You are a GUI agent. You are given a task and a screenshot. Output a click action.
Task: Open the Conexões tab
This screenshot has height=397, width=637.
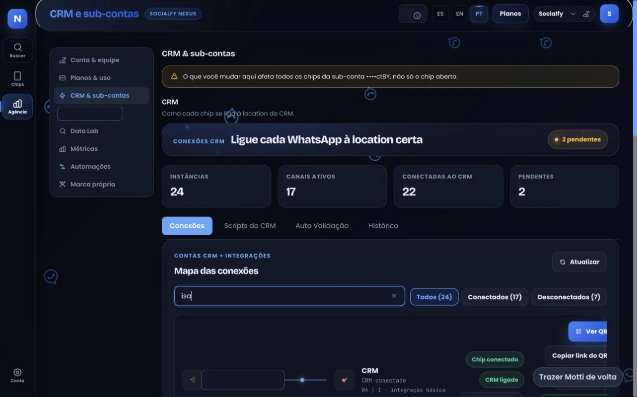[187, 226]
